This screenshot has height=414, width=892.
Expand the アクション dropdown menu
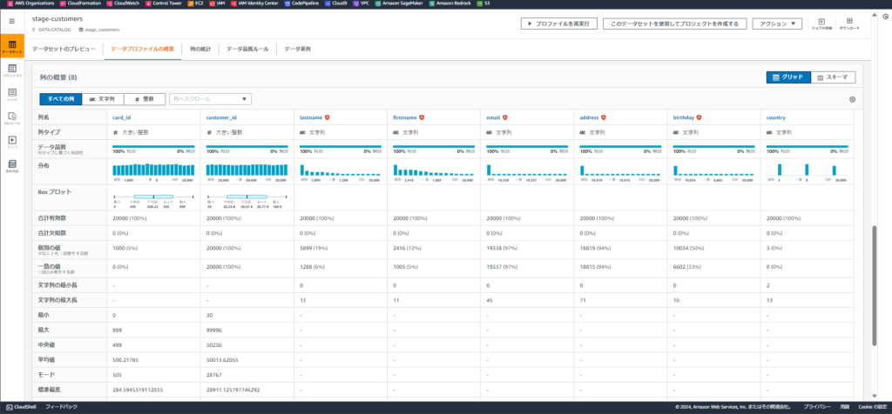point(776,23)
